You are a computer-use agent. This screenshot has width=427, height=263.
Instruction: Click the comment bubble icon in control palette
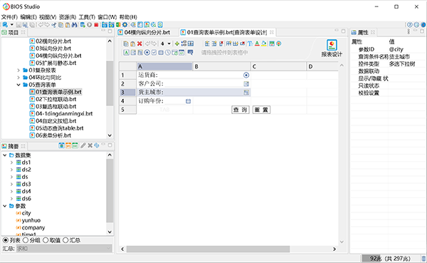point(190,52)
